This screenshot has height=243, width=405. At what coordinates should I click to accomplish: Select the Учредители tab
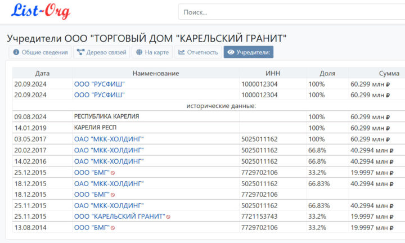tap(249, 52)
